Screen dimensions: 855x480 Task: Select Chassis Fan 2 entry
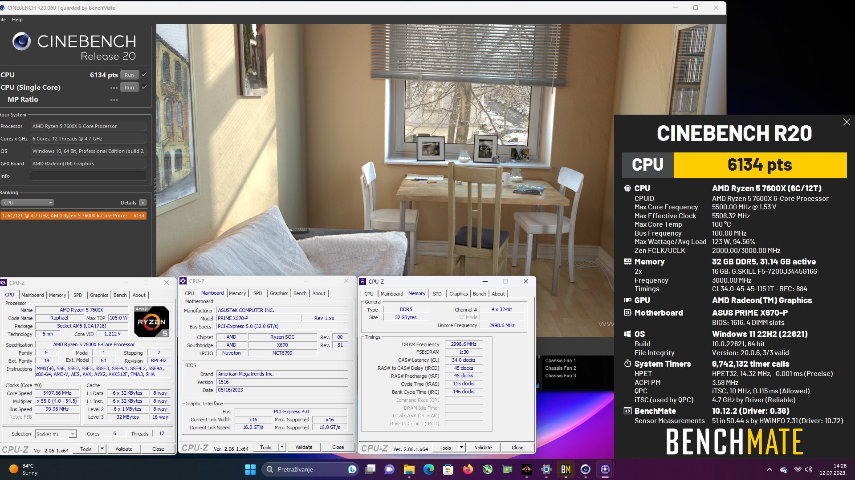pos(561,368)
